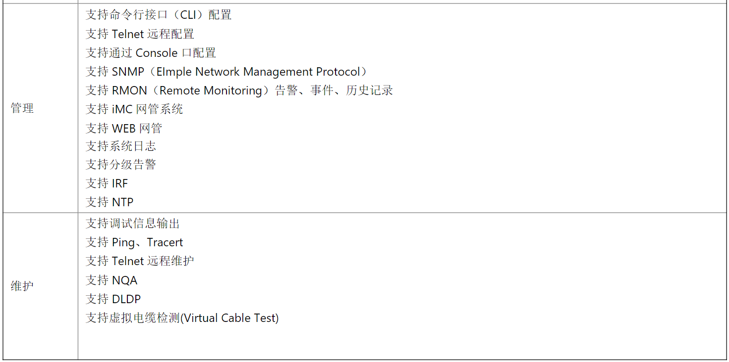This screenshot has width=729, height=362.
Task: Click the 维护 row header cell
Action: (x=40, y=286)
